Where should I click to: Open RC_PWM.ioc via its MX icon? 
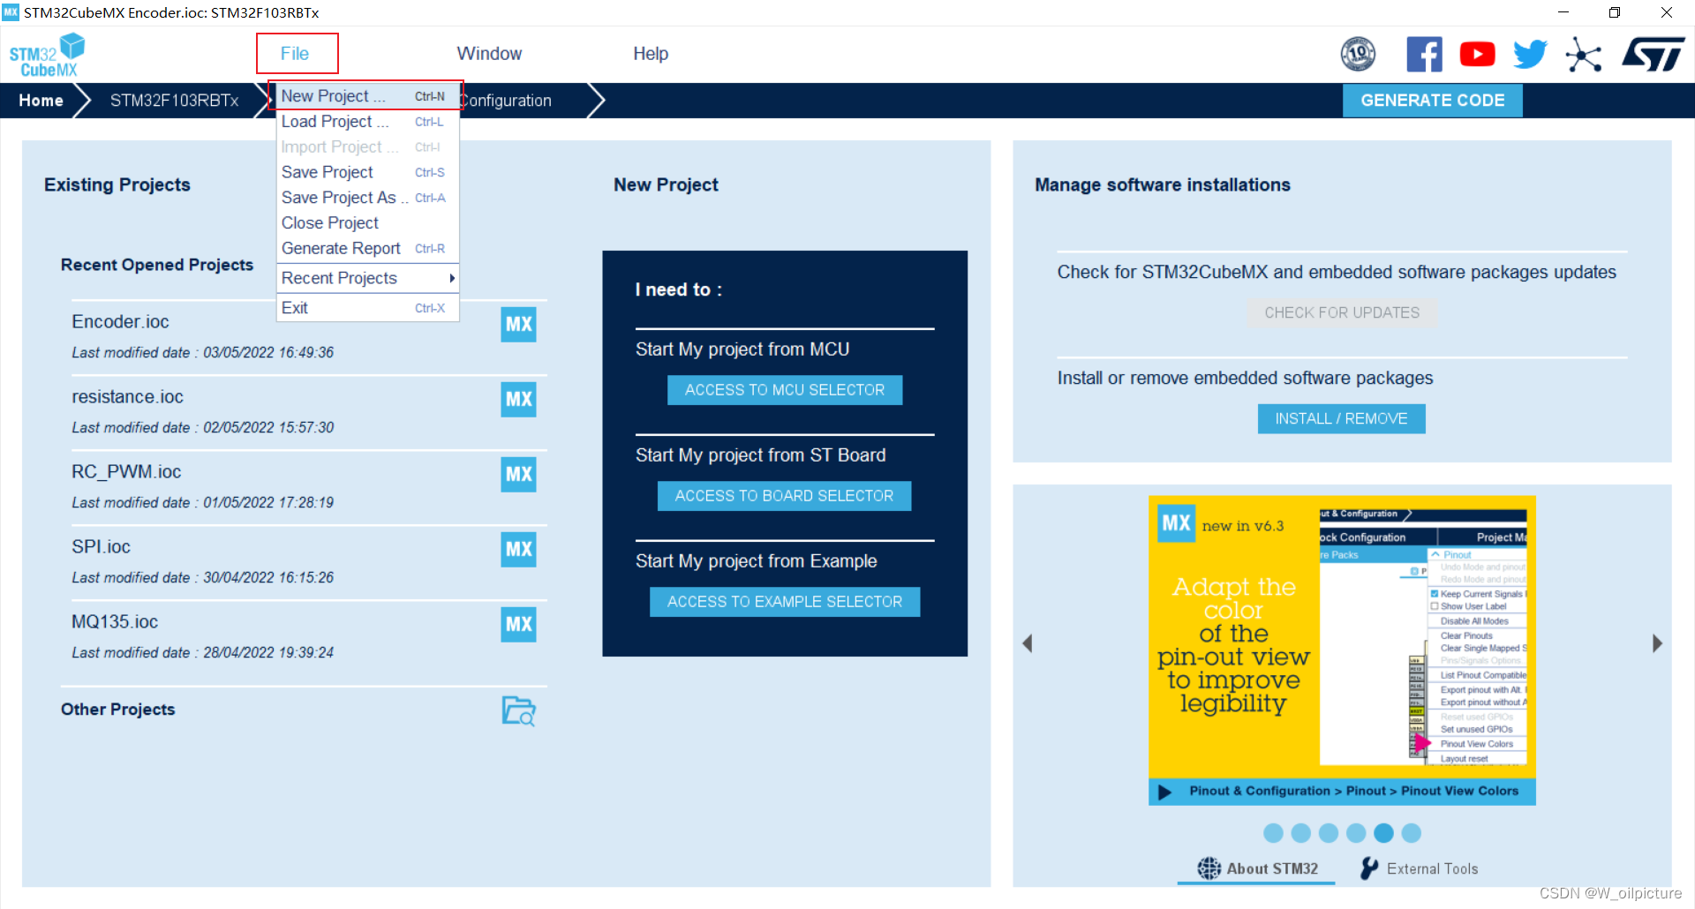click(x=518, y=475)
